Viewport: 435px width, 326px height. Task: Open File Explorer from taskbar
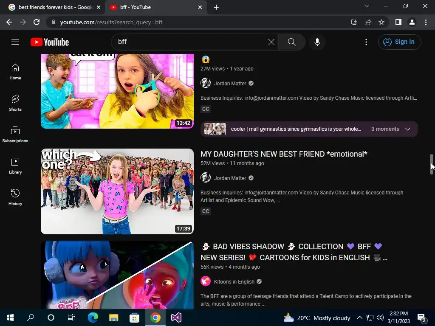coord(114,318)
